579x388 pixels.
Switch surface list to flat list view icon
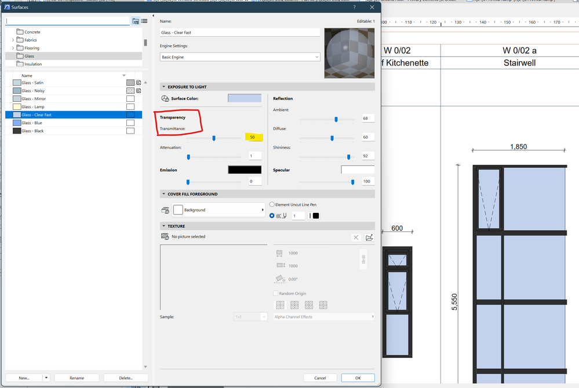[x=144, y=21]
